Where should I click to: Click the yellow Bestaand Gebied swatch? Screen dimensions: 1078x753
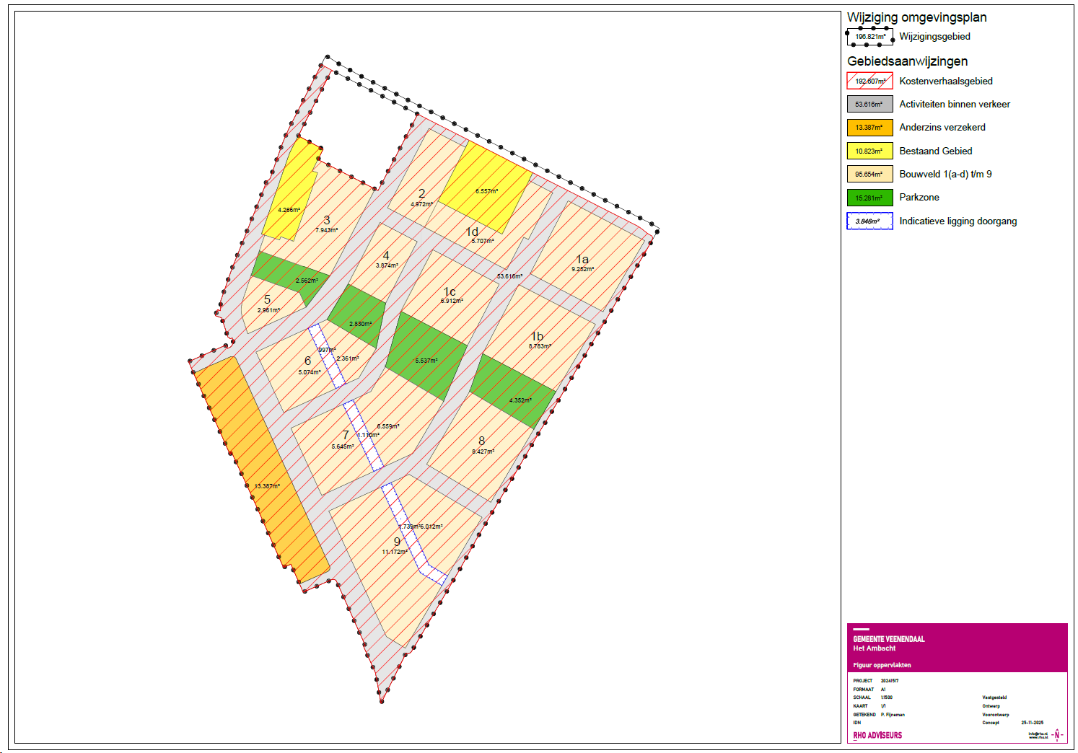pyautogui.click(x=869, y=151)
